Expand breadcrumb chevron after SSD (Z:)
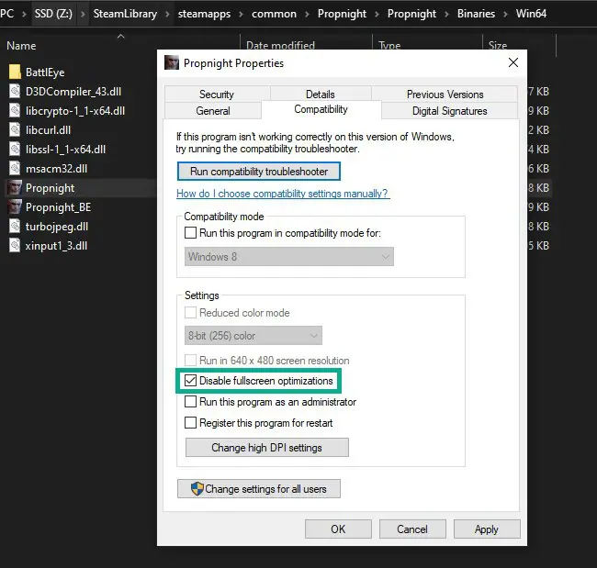 83,14
